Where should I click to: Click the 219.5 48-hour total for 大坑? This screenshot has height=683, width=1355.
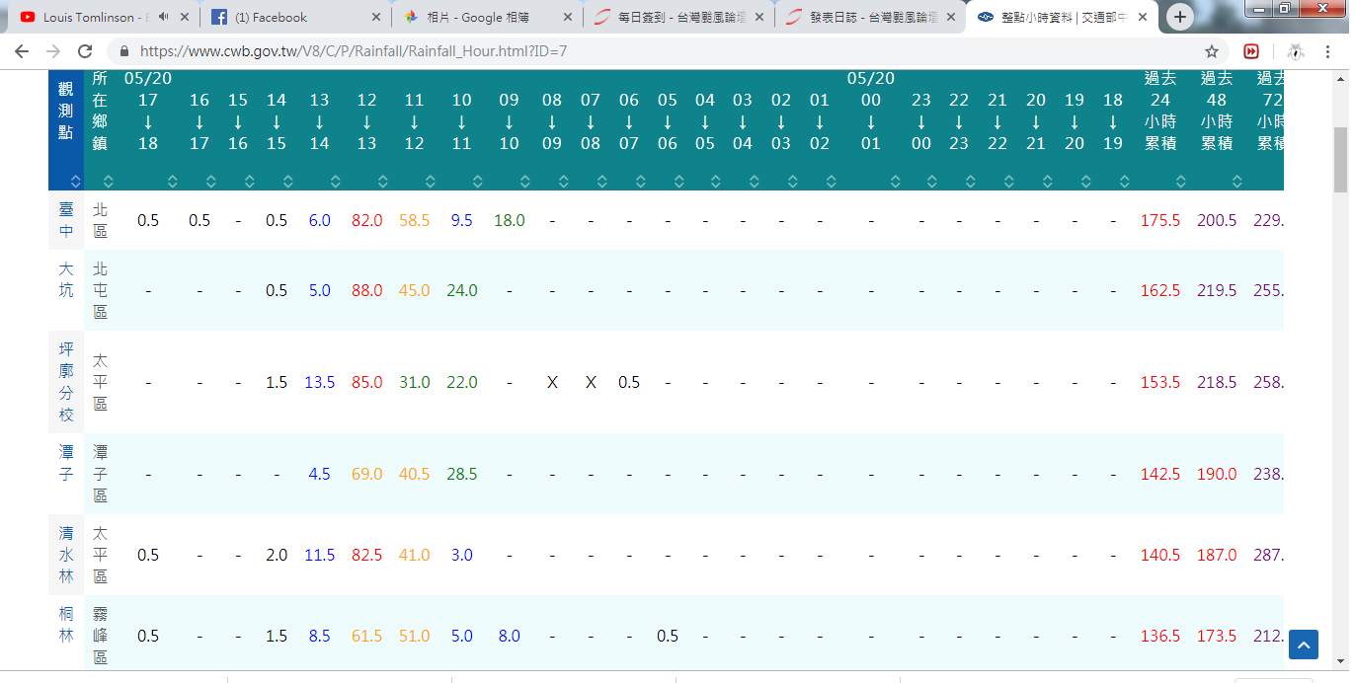pos(1217,290)
